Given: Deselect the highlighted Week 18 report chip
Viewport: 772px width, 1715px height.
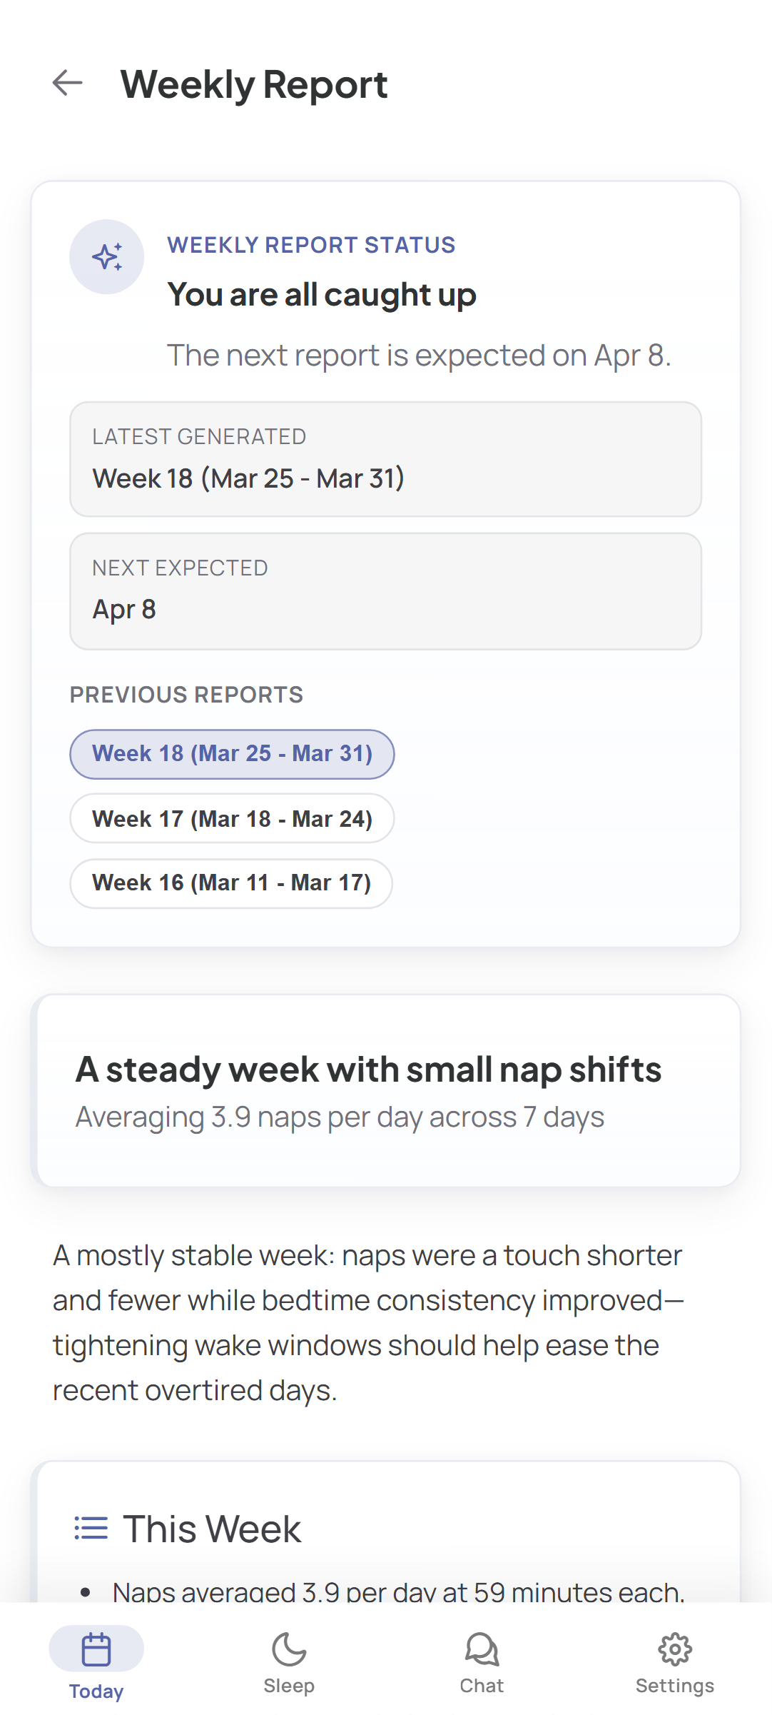Looking at the screenshot, I should 231,753.
